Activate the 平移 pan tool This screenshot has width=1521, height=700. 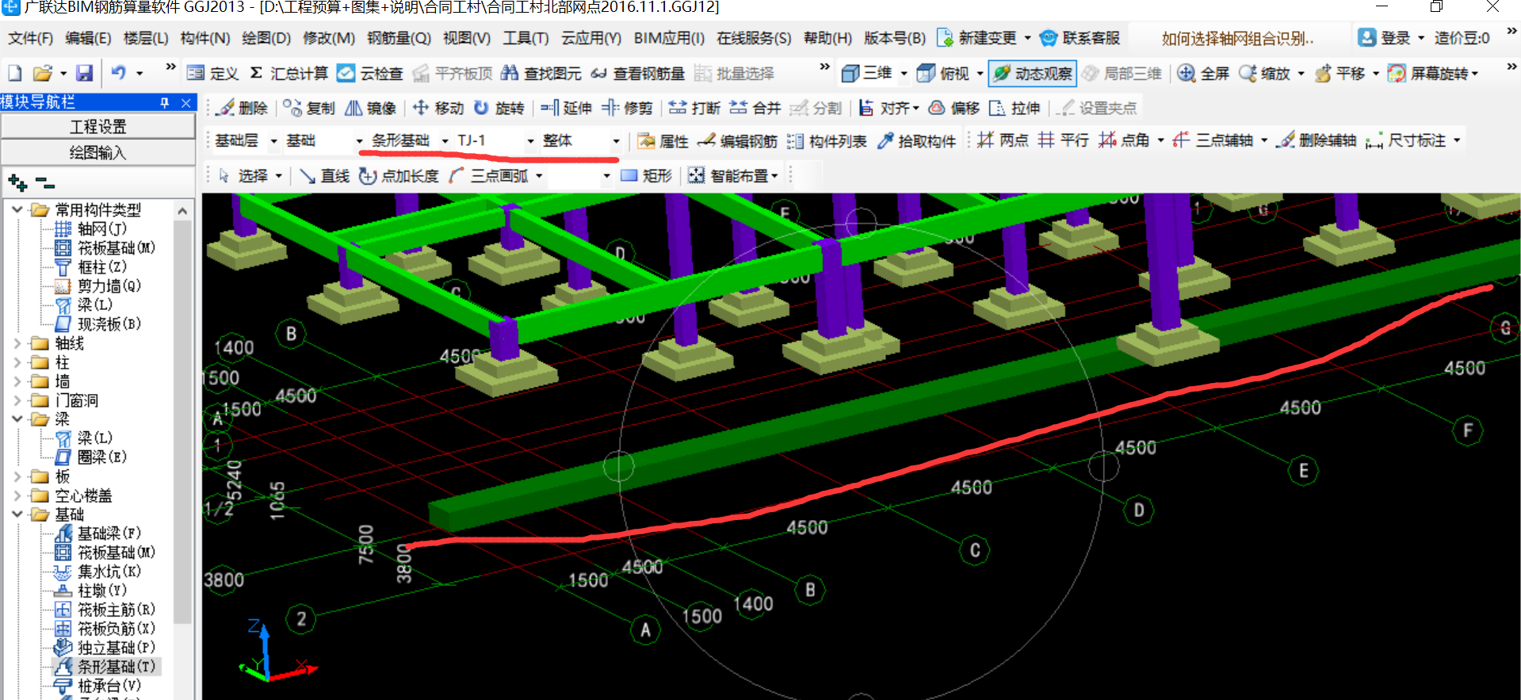click(1339, 74)
